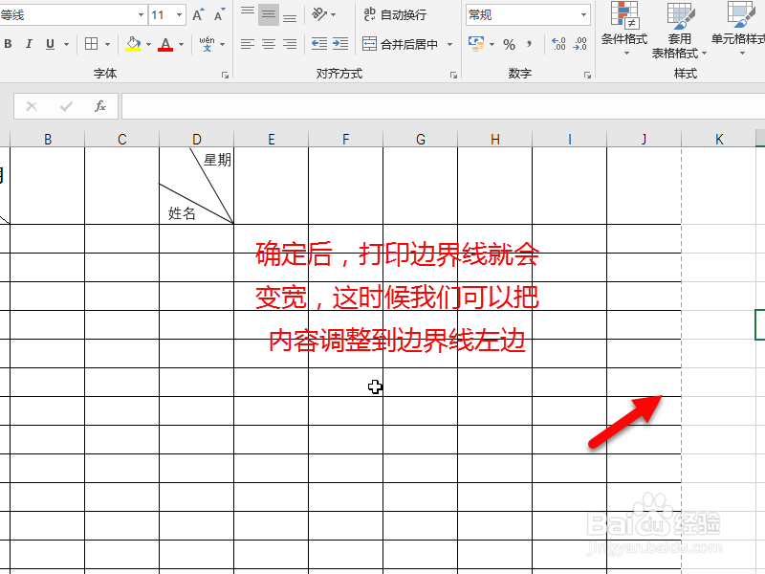
Task: Apply comma style
Action: coord(530,44)
